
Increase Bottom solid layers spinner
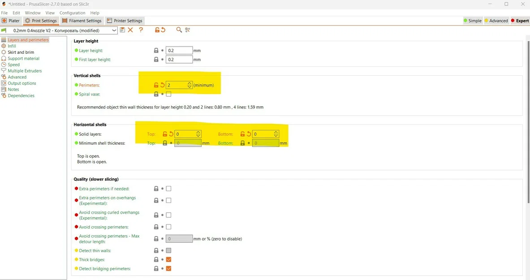coord(276,133)
